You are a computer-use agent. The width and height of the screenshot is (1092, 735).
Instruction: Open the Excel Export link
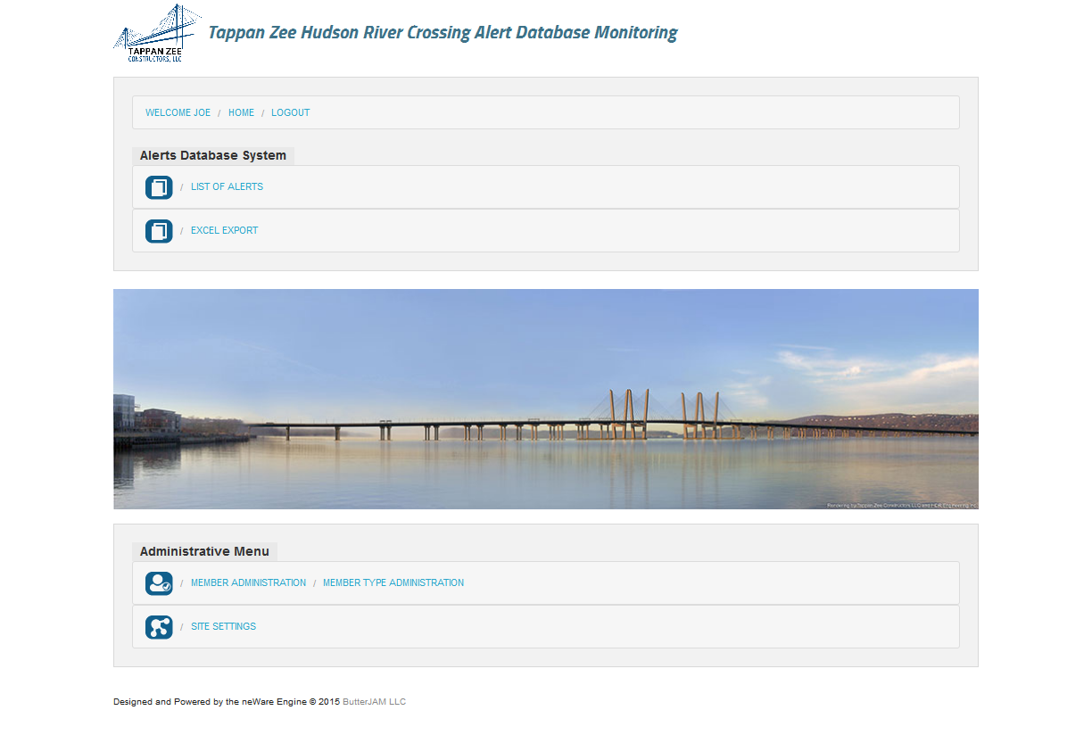(x=224, y=231)
